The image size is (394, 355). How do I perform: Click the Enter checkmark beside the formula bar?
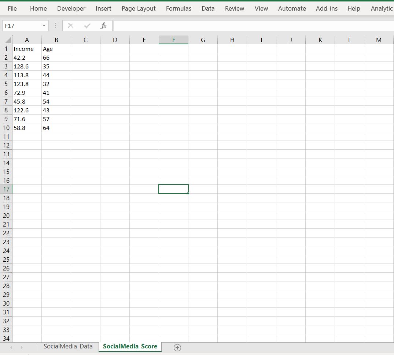click(87, 25)
